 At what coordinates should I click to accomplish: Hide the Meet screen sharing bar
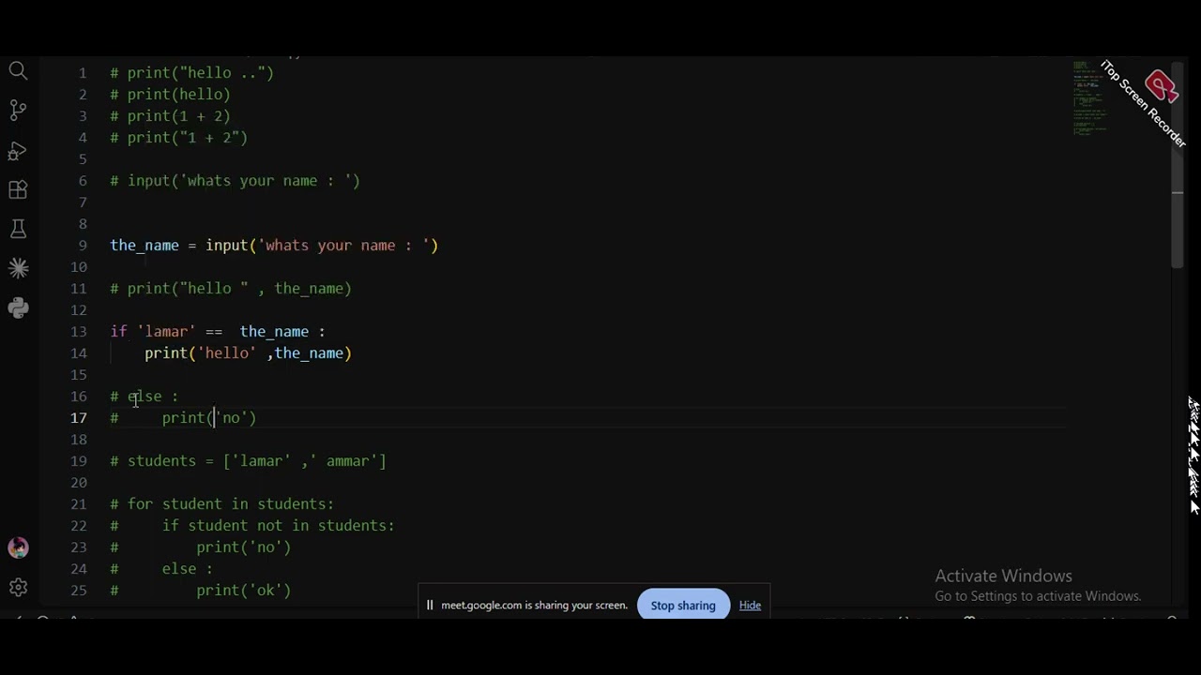pos(750,605)
